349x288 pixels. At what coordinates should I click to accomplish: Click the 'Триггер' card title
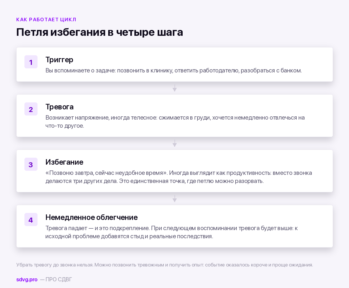point(59,60)
